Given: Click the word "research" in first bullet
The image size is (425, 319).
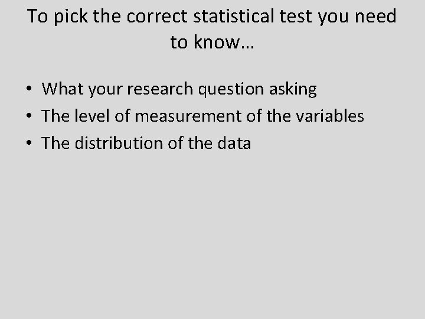Looking at the screenshot, I should click(x=160, y=89).
